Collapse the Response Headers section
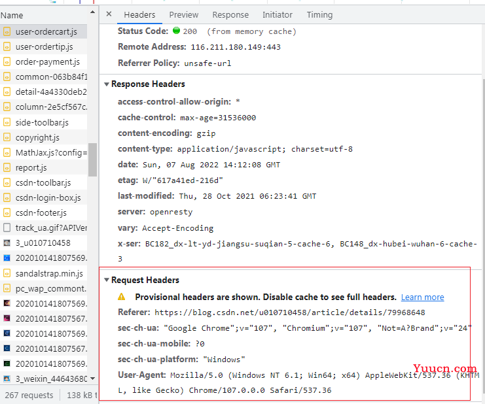 click(107, 84)
